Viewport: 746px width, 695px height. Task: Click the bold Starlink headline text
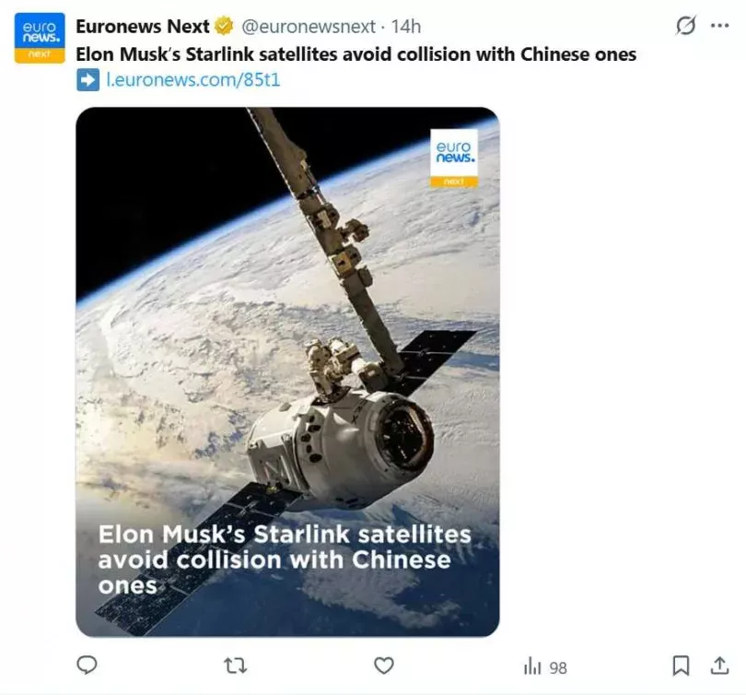tap(356, 54)
